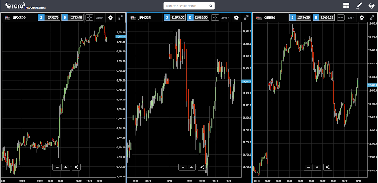
Task: Share the GER30 chart
Action: point(328,167)
